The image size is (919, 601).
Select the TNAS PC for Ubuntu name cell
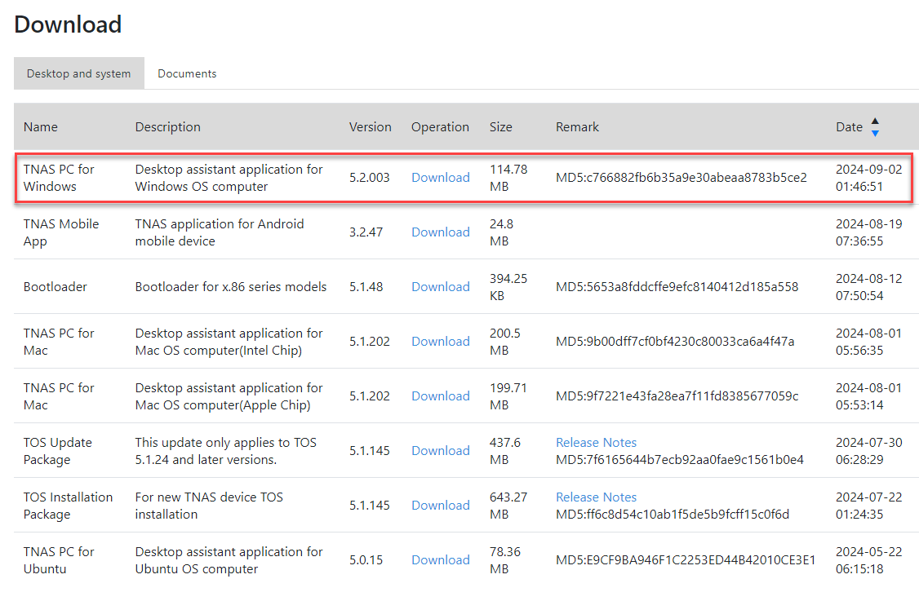59,559
